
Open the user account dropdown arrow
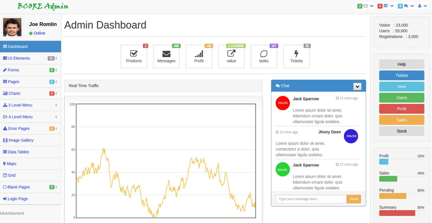point(425,6)
